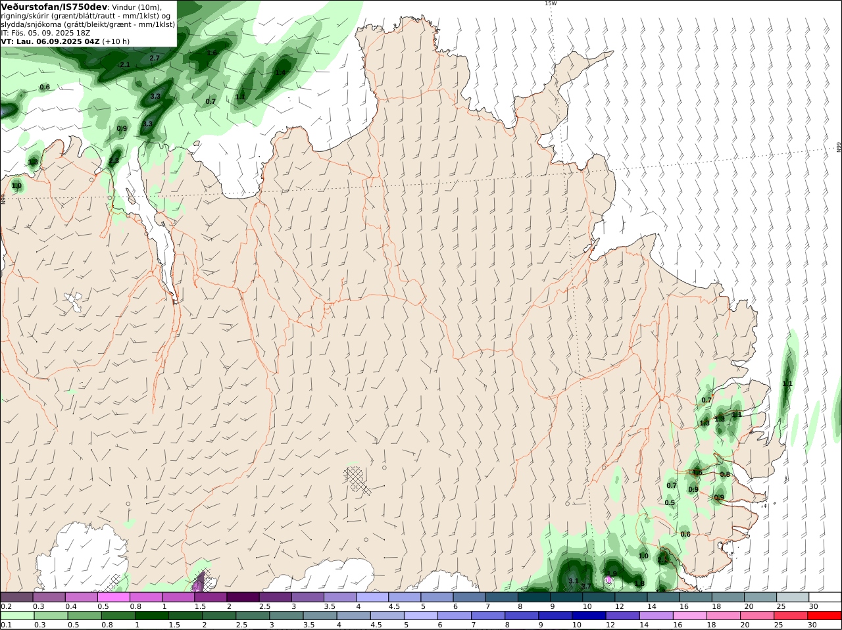Select lower legend green swatch between 0.5 and 0.8

pyautogui.click(x=84, y=616)
